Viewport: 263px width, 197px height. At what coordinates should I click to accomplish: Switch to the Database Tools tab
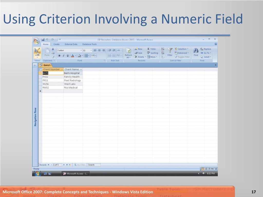pyautogui.click(x=89, y=44)
